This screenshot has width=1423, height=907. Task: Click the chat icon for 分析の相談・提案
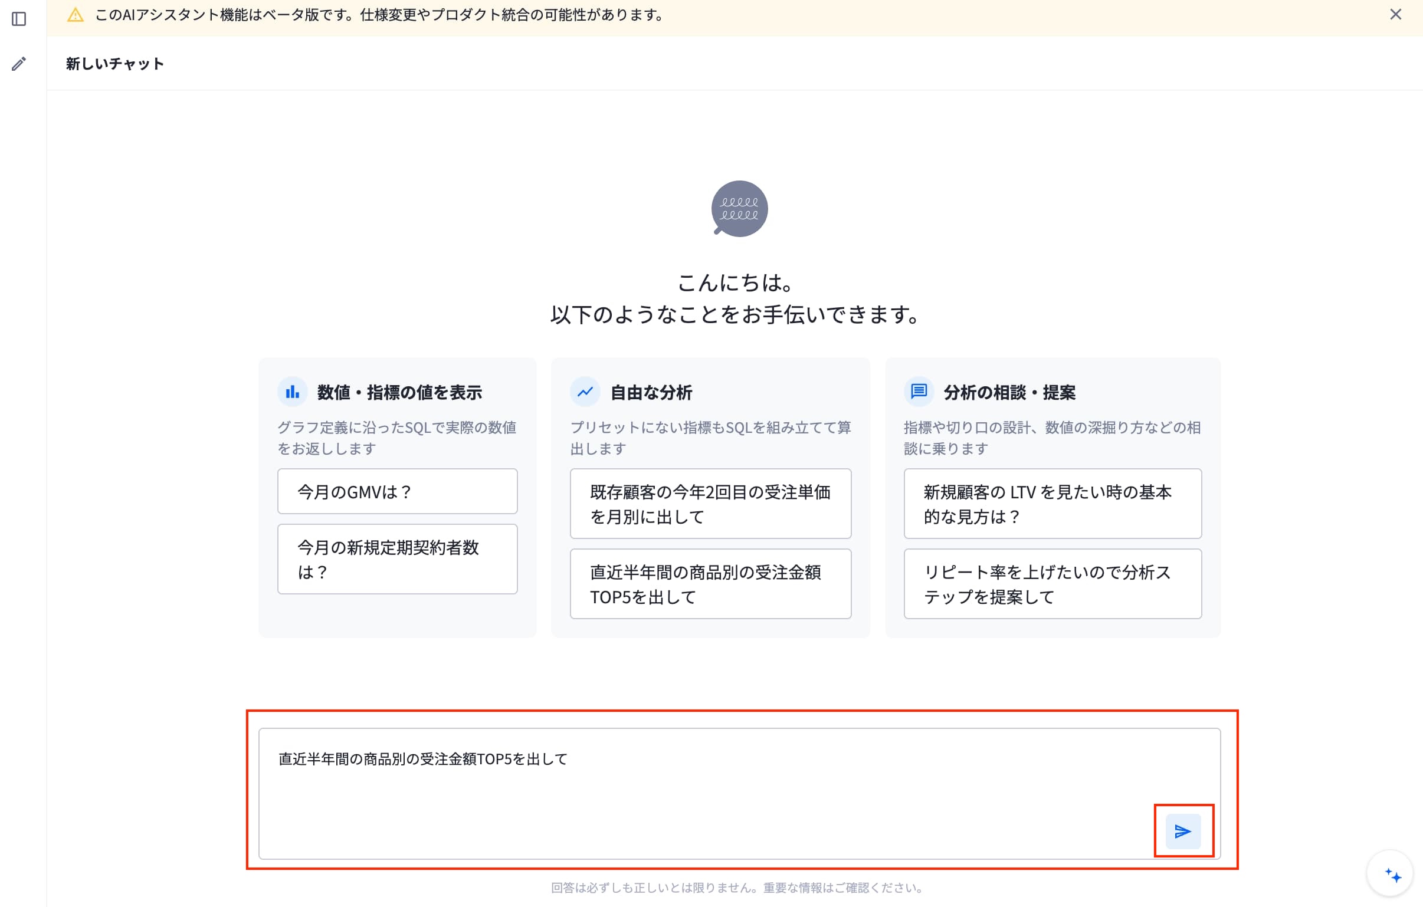pyautogui.click(x=919, y=392)
